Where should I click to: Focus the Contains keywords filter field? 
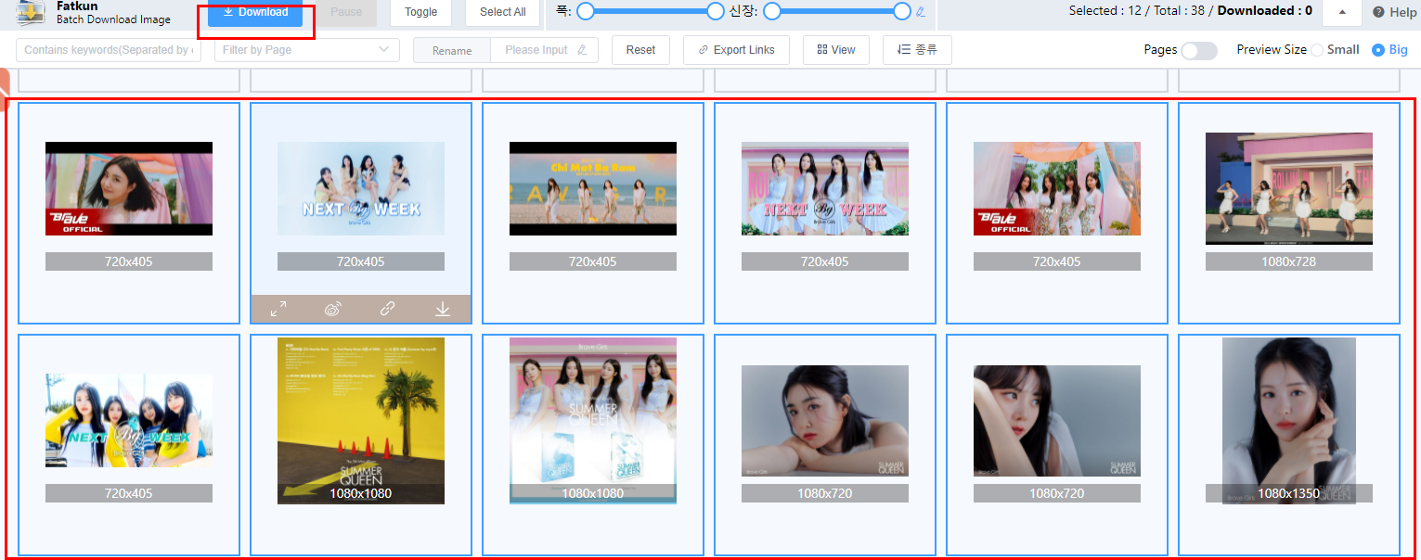click(x=109, y=50)
